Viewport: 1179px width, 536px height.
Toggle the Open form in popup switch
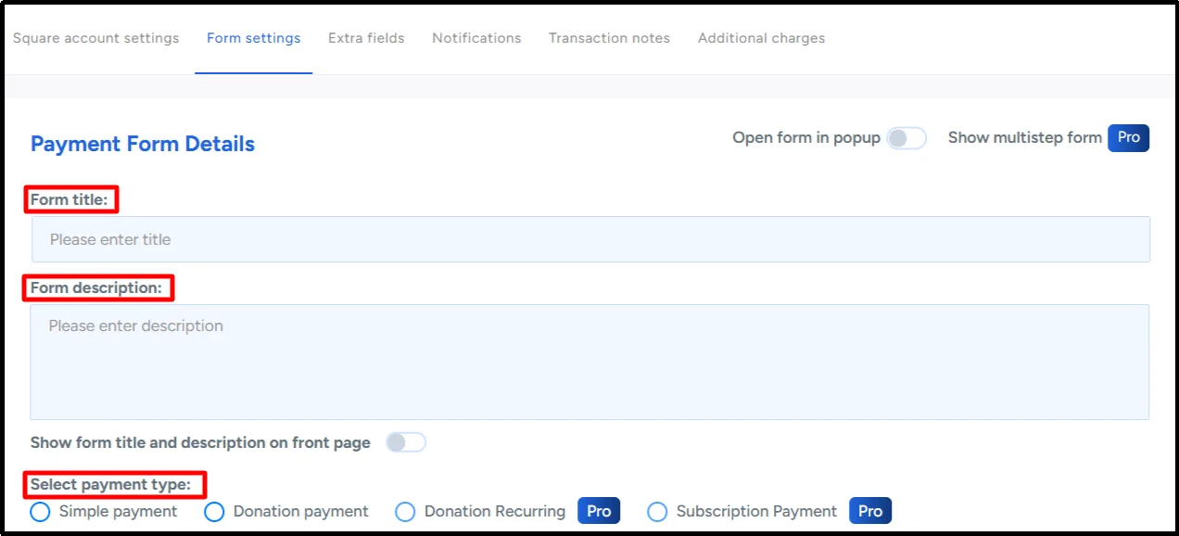coord(906,138)
